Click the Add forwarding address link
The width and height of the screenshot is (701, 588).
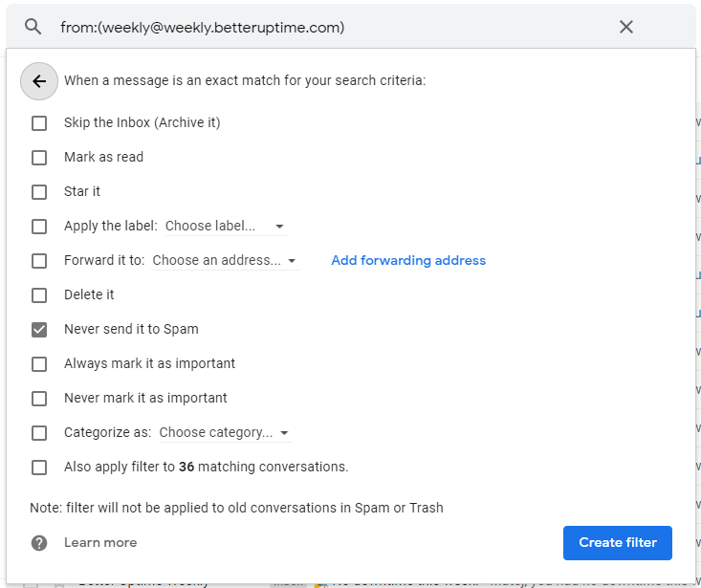[408, 260]
